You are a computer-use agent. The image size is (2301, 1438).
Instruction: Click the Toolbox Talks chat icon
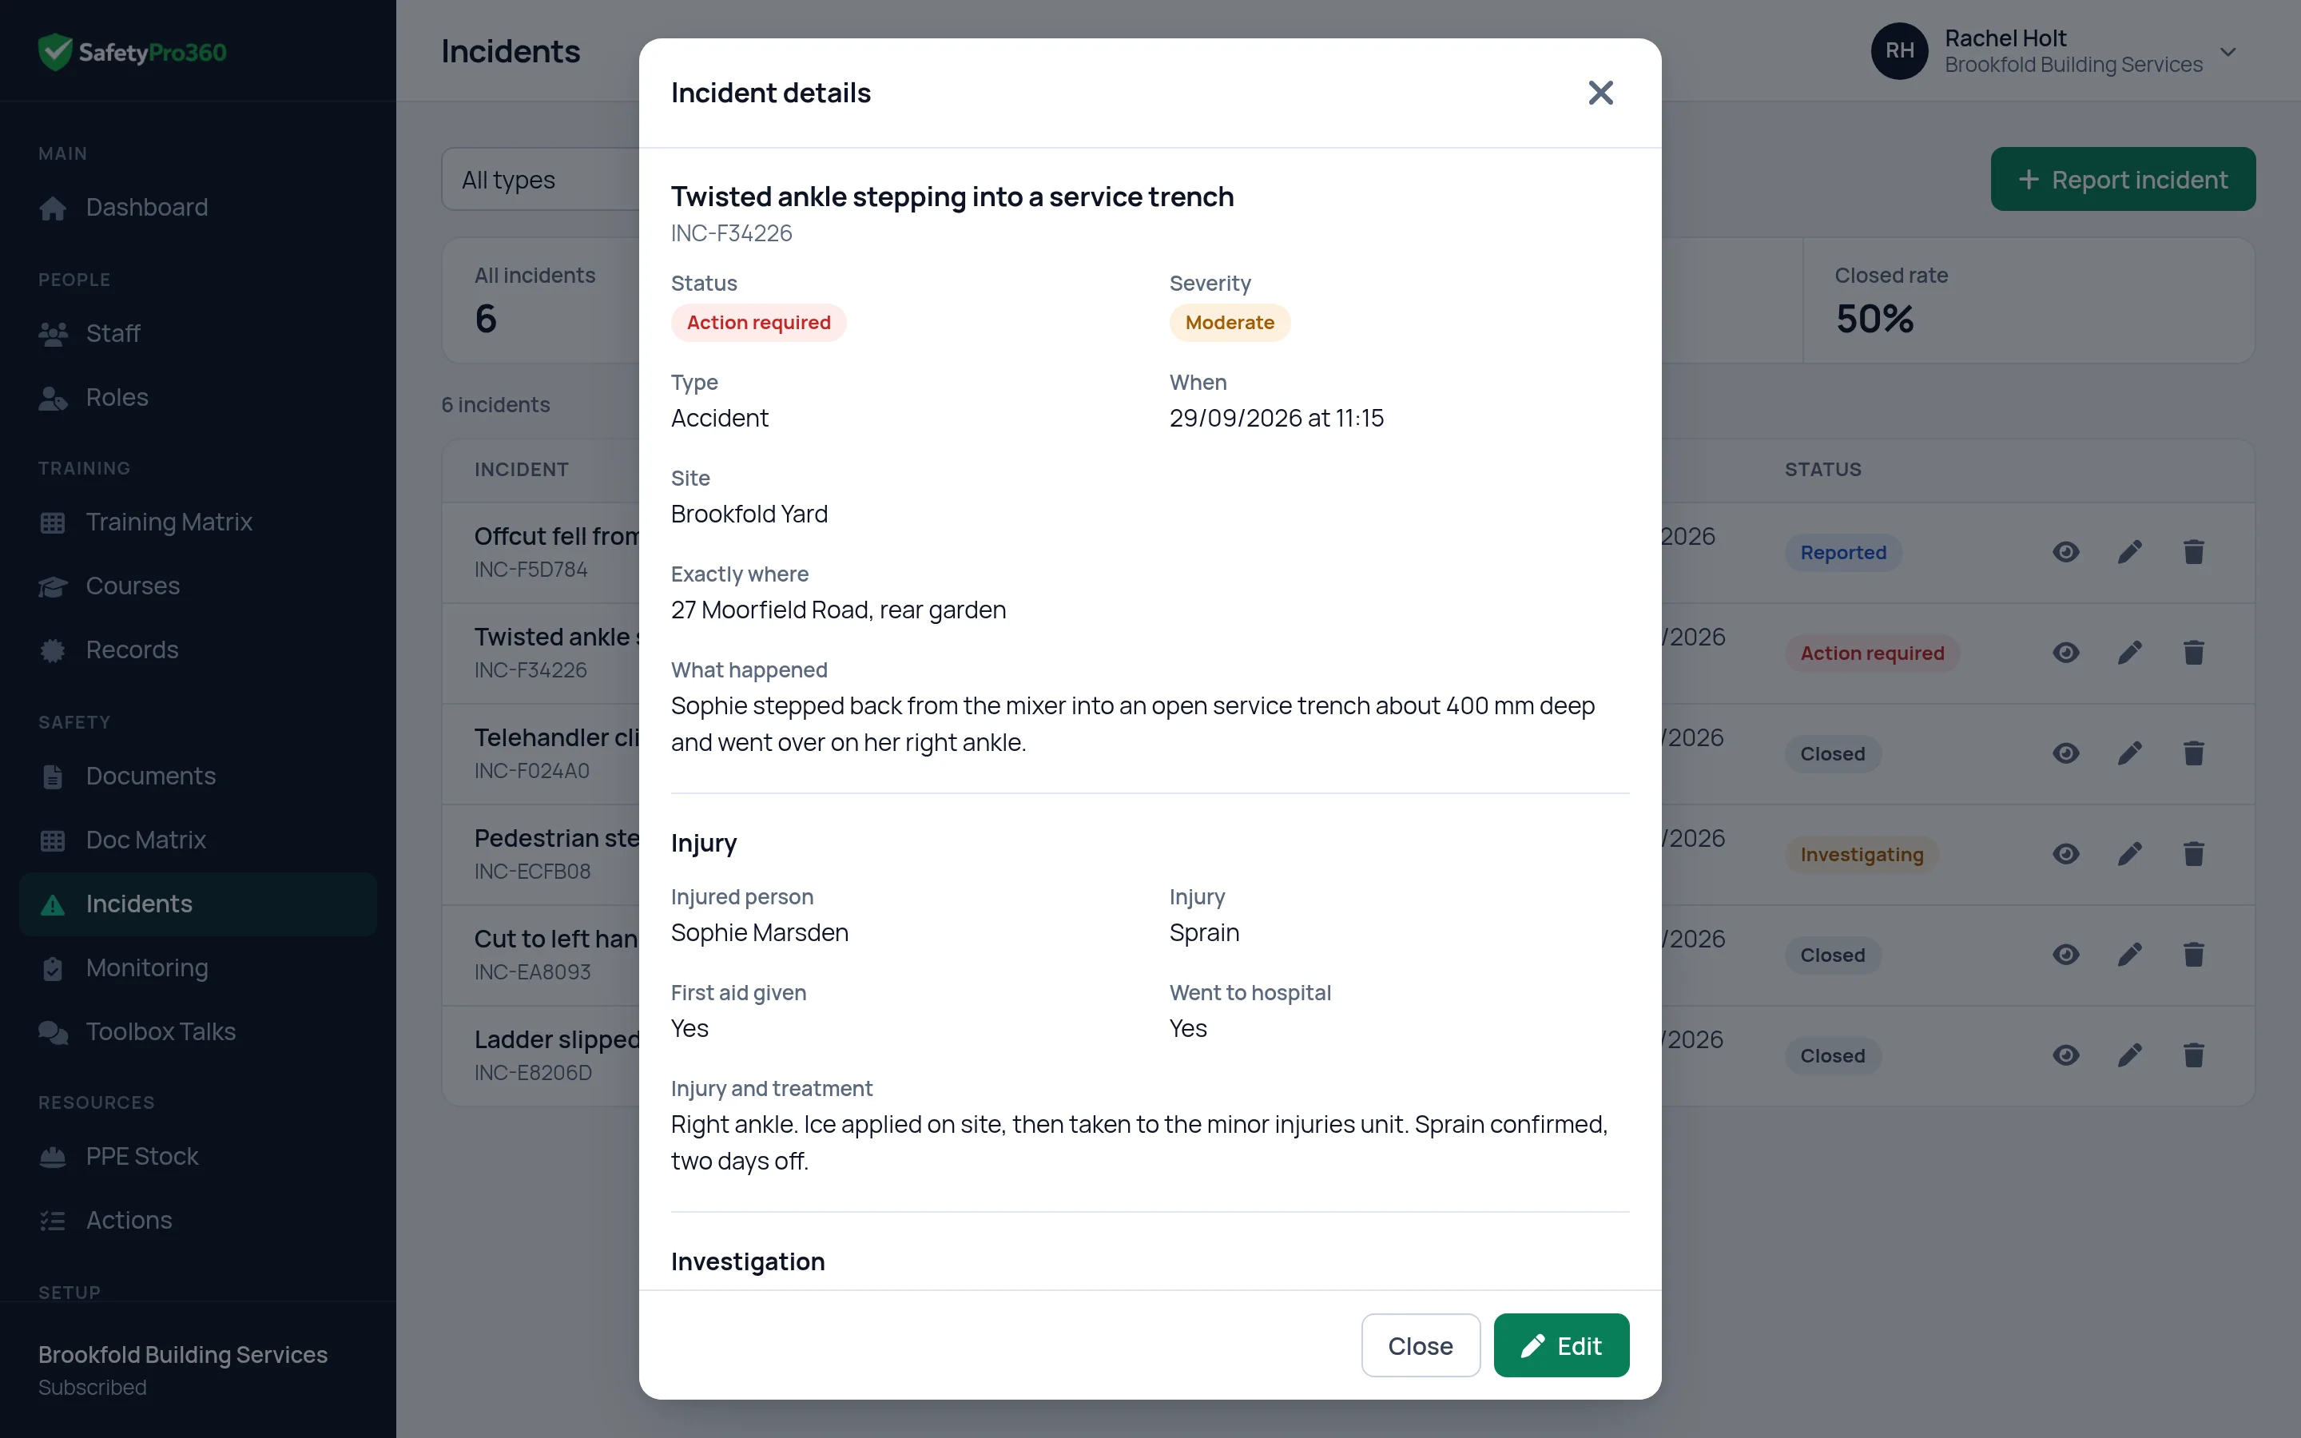click(x=54, y=1032)
